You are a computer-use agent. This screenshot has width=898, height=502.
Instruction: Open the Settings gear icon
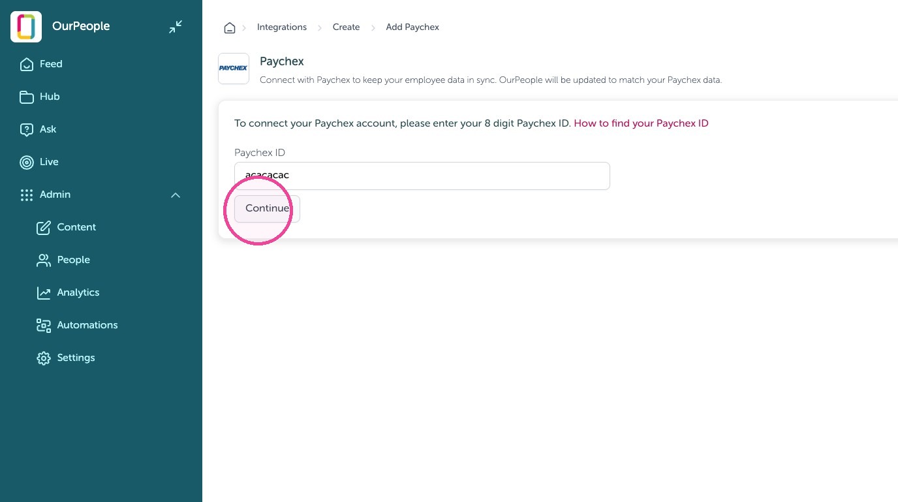[44, 358]
